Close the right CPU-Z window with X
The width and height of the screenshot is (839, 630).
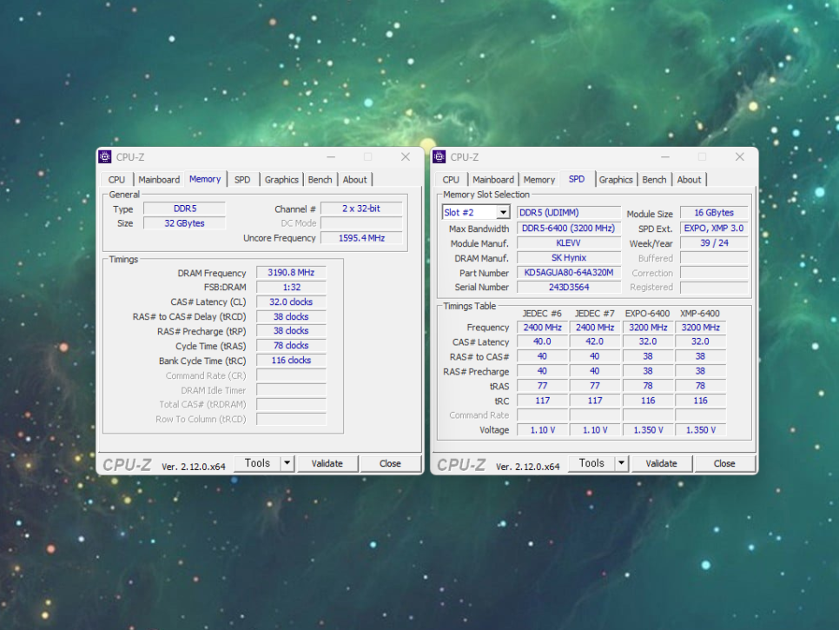(739, 156)
